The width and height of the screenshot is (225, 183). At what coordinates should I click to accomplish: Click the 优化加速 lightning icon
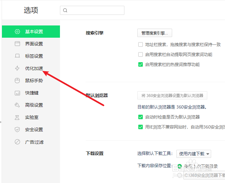click(x=17, y=68)
